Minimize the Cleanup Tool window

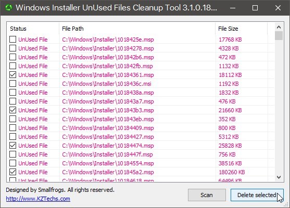click(x=233, y=8)
